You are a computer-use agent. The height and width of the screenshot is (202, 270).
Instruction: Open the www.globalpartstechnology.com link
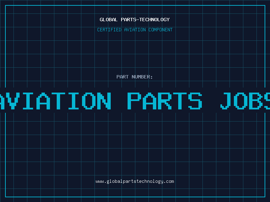[135, 181]
